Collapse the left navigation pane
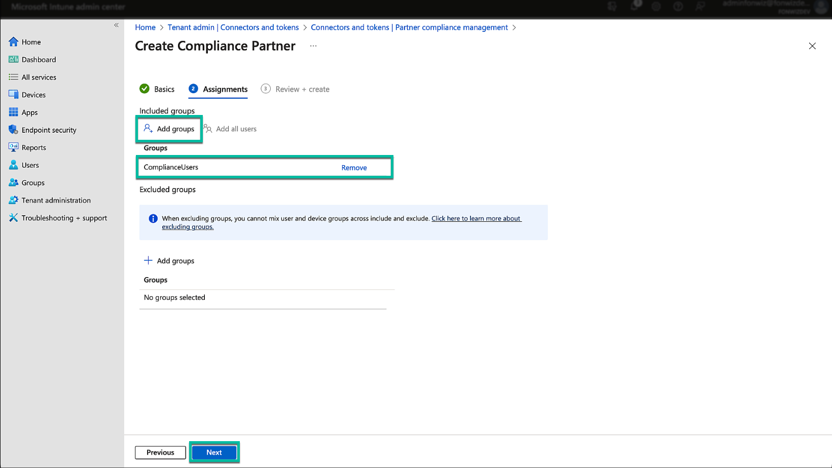Viewport: 832px width, 468px height. tap(116, 25)
